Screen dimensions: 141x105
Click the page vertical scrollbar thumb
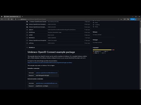[x=140, y=35]
